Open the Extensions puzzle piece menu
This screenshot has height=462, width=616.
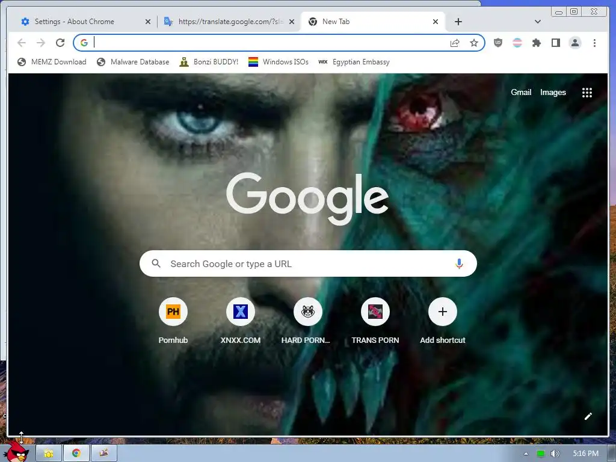coord(536,43)
